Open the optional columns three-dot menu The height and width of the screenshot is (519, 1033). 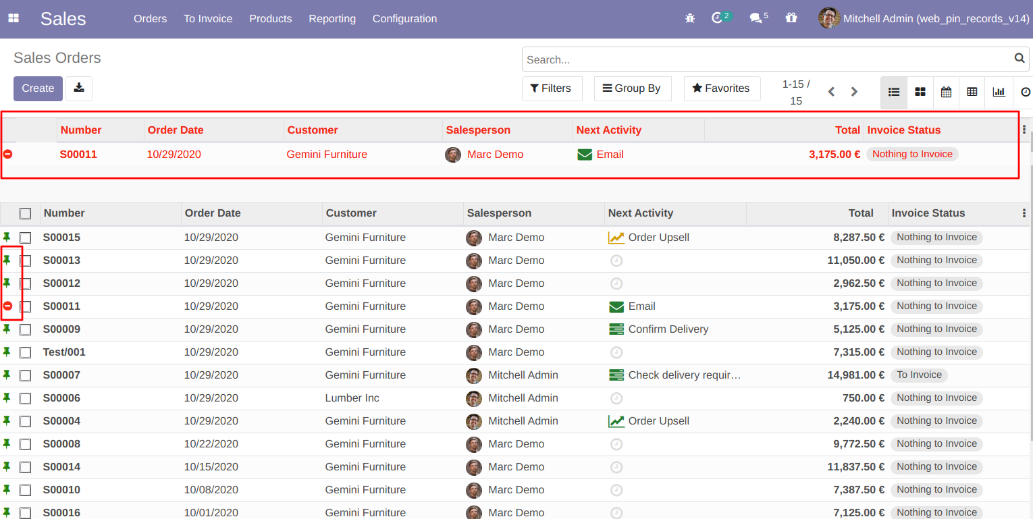(x=1024, y=213)
